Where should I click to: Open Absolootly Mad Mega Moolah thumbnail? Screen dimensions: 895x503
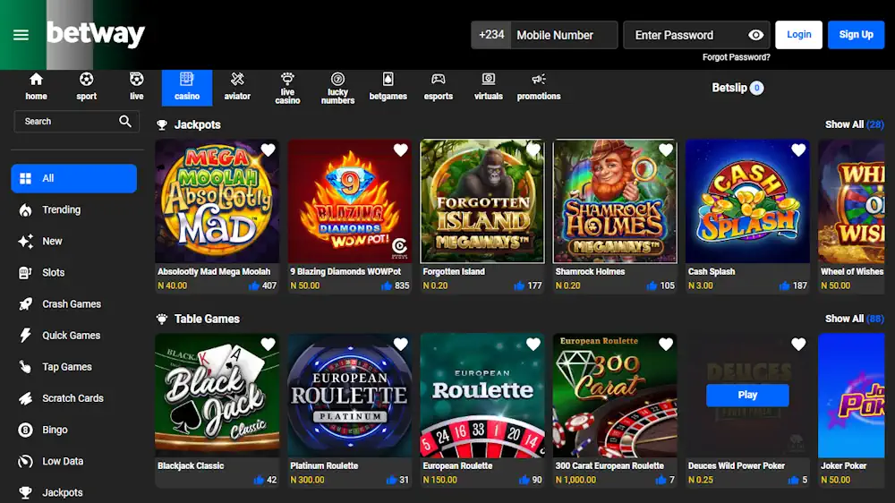217,201
